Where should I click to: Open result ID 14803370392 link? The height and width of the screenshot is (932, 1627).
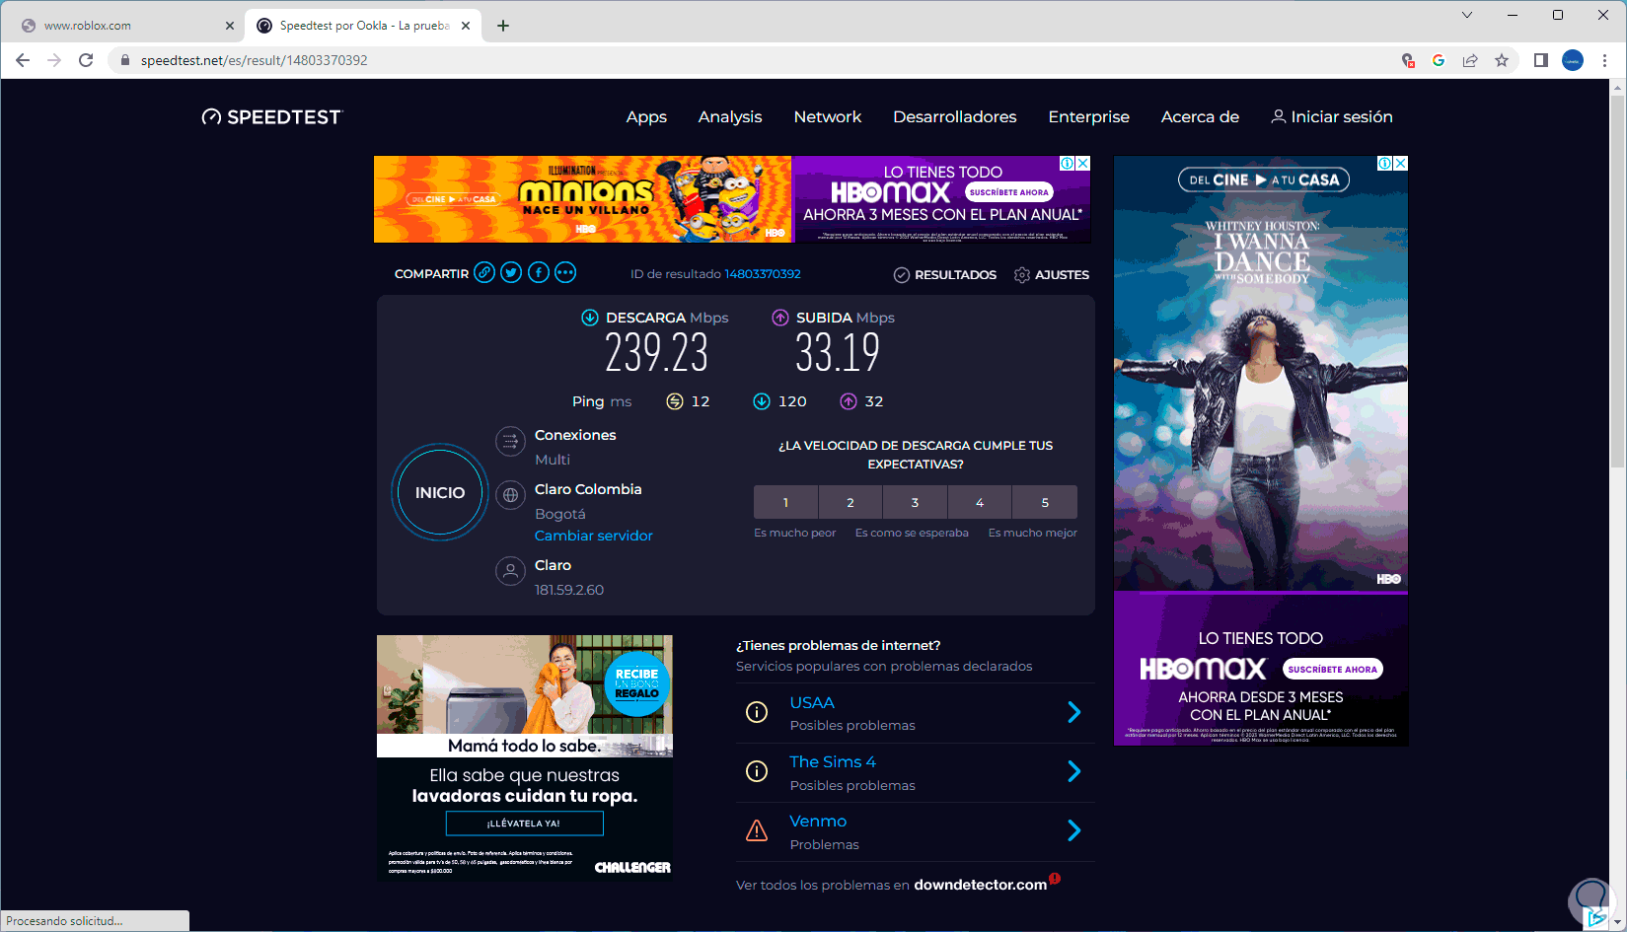(x=763, y=274)
